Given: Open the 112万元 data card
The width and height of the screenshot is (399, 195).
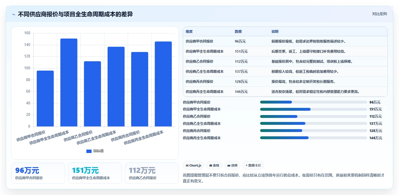Looking at the screenshot, I should (152, 173).
